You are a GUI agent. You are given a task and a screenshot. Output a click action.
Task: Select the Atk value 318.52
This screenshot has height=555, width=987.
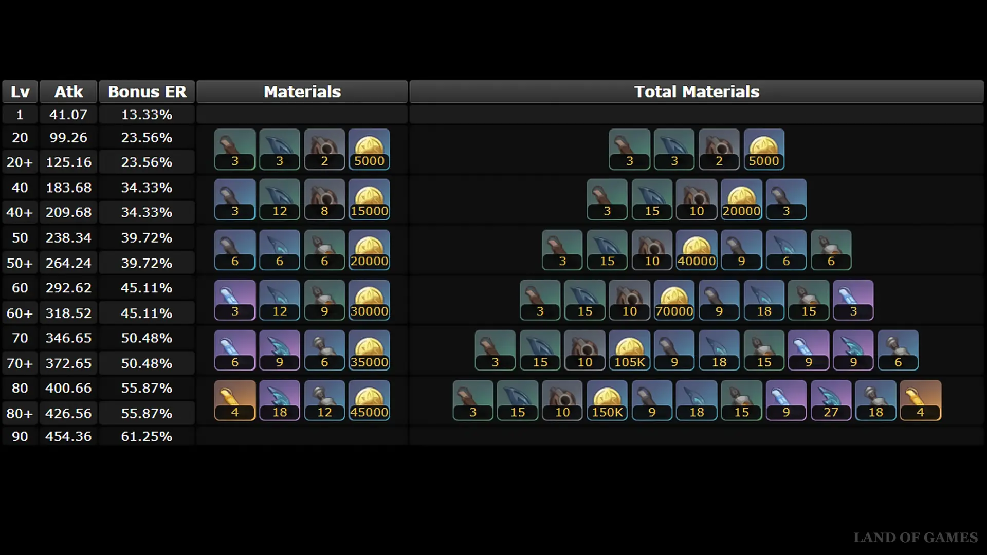[x=68, y=313]
